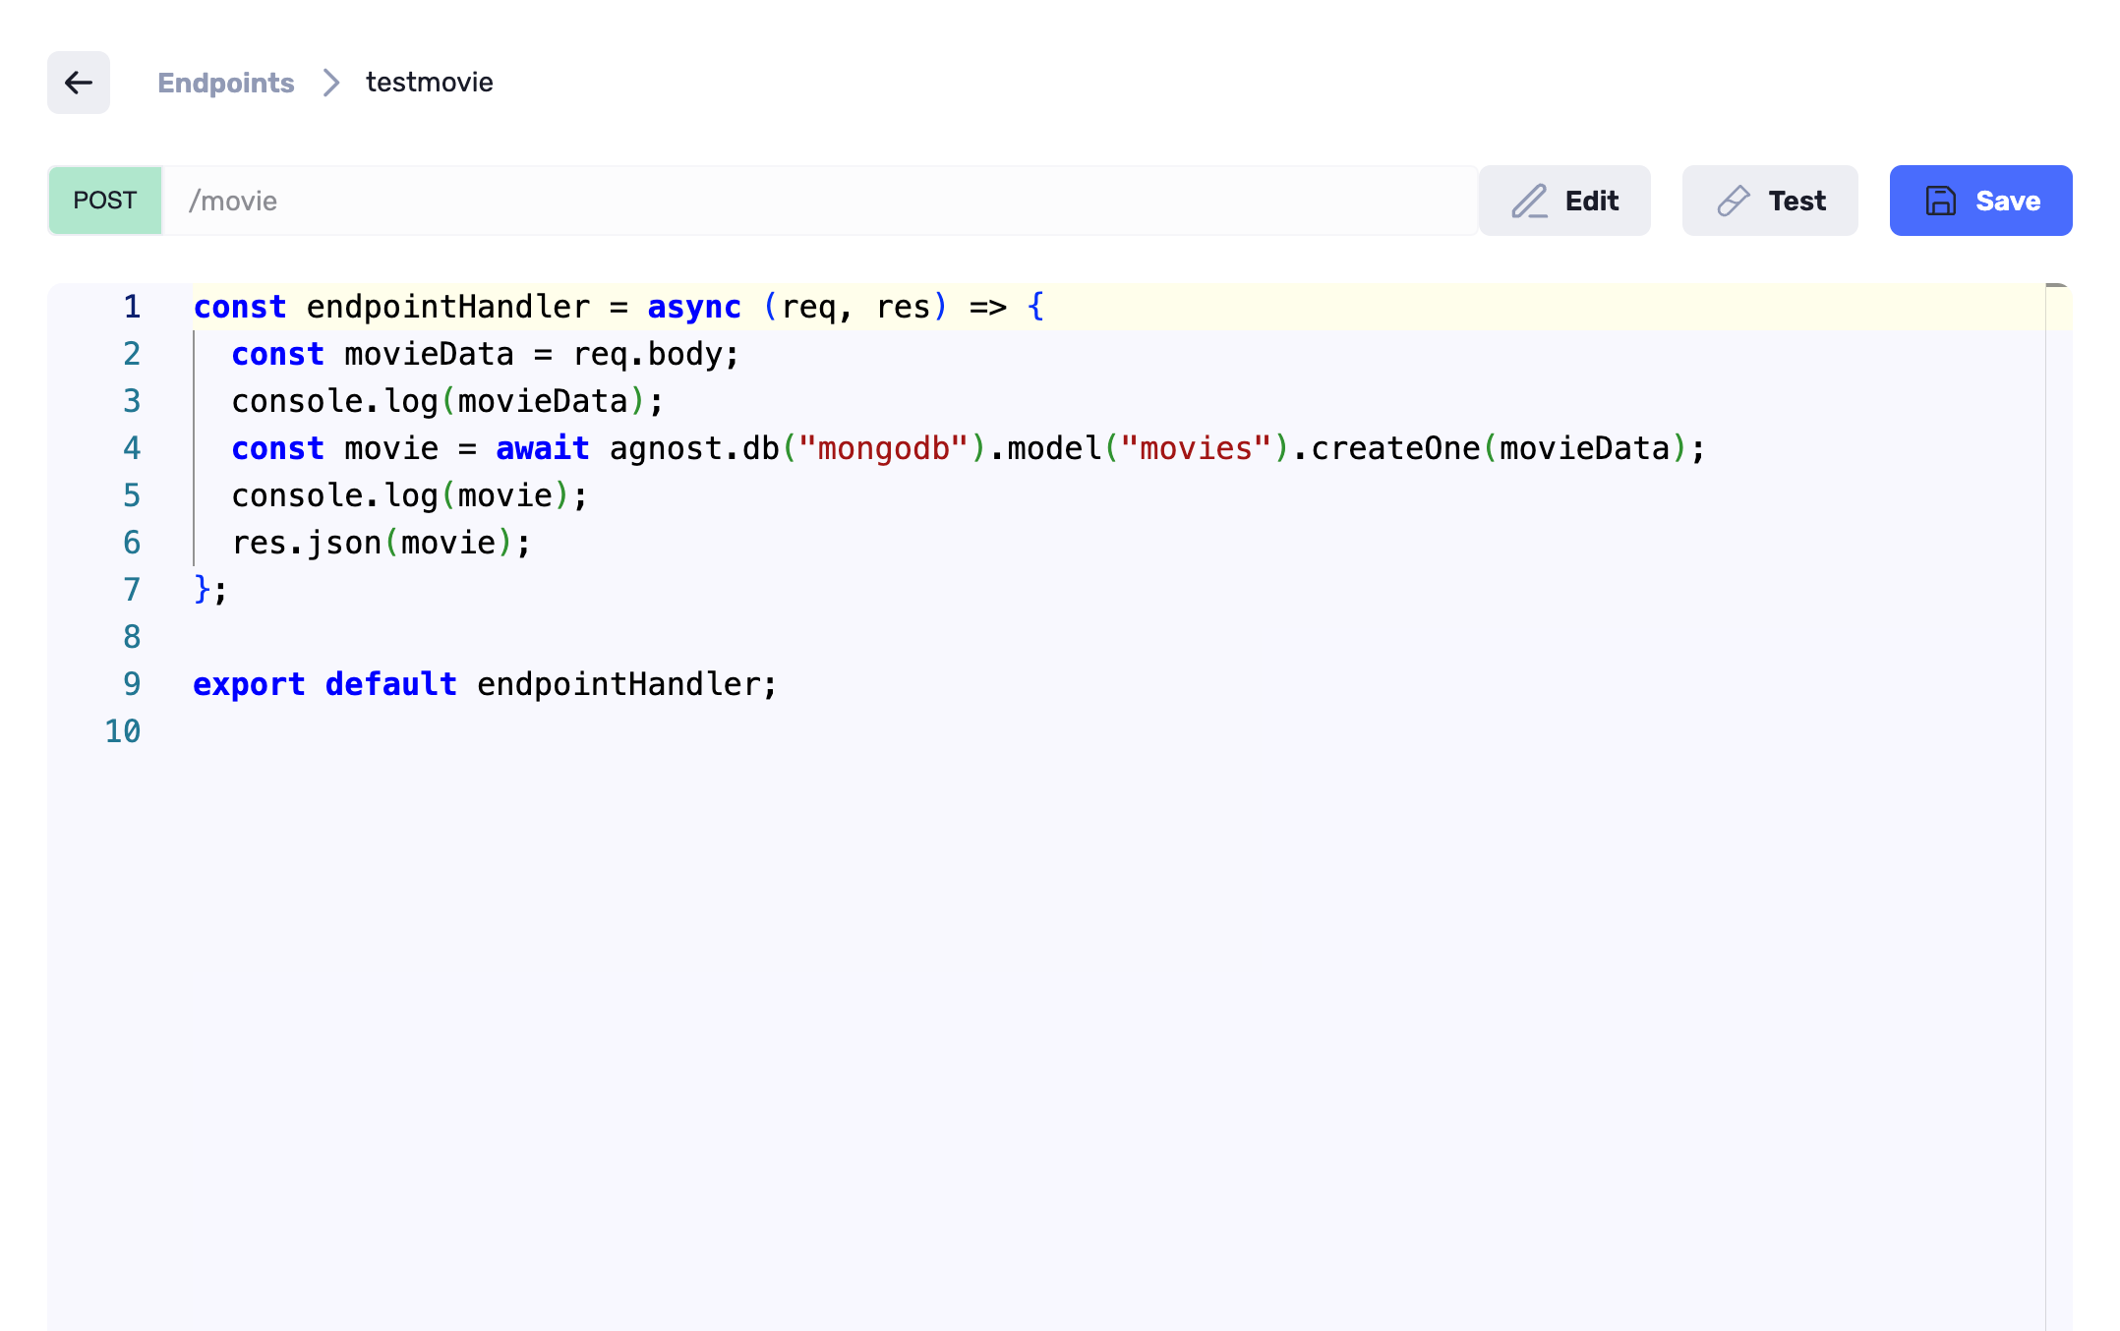
Task: Click the res.json(movie) line
Action: click(381, 543)
